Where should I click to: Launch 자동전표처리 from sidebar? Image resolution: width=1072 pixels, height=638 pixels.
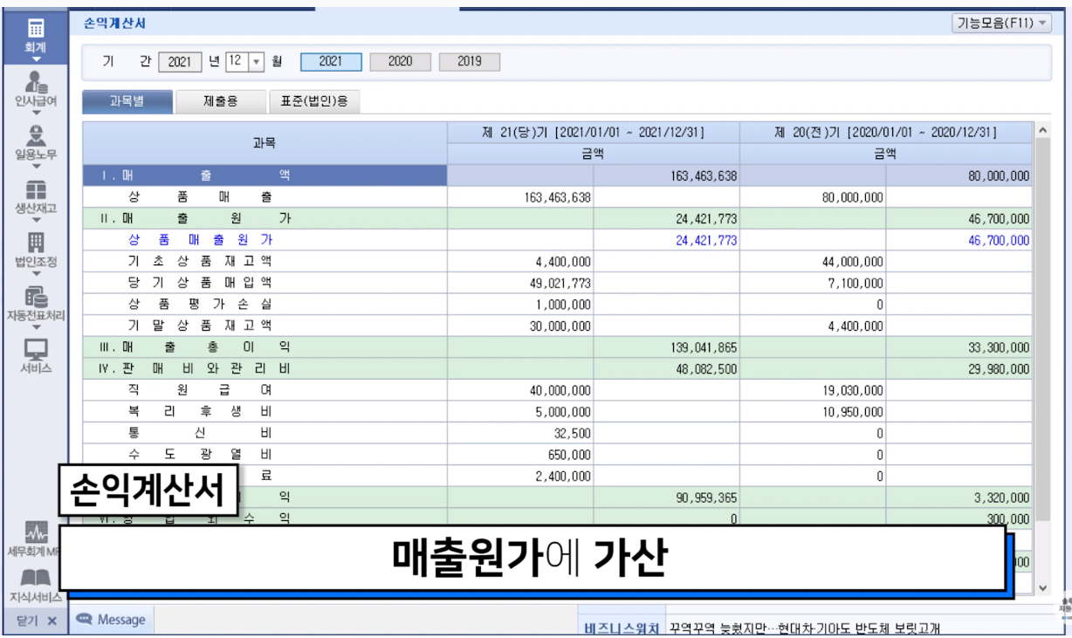(36, 297)
